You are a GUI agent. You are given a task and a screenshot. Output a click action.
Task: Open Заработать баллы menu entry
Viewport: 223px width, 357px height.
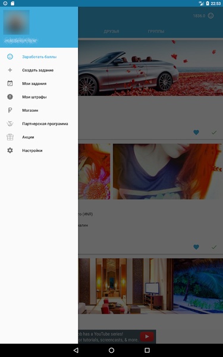pyautogui.click(x=39, y=57)
